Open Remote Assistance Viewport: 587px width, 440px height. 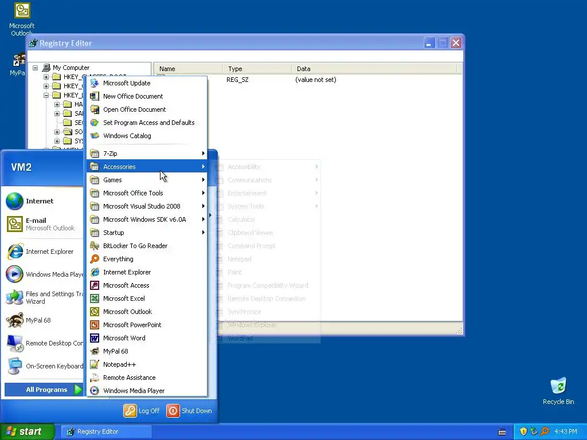[x=147, y=378]
